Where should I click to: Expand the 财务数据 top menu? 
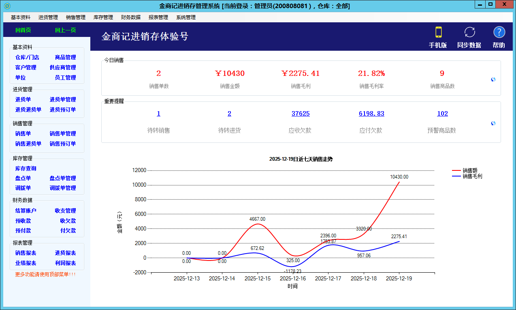(x=131, y=17)
